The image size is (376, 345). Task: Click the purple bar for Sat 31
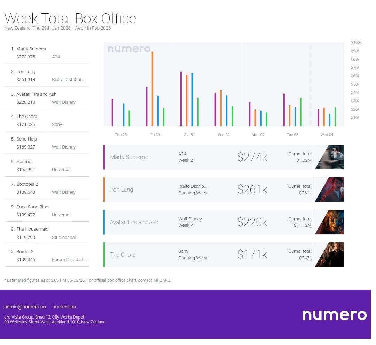(181, 99)
